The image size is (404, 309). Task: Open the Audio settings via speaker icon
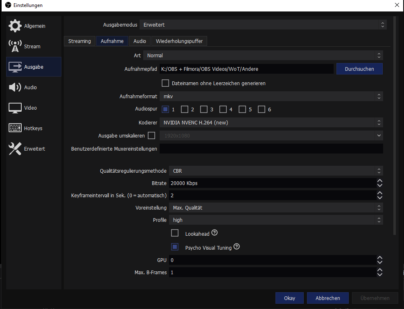point(15,87)
